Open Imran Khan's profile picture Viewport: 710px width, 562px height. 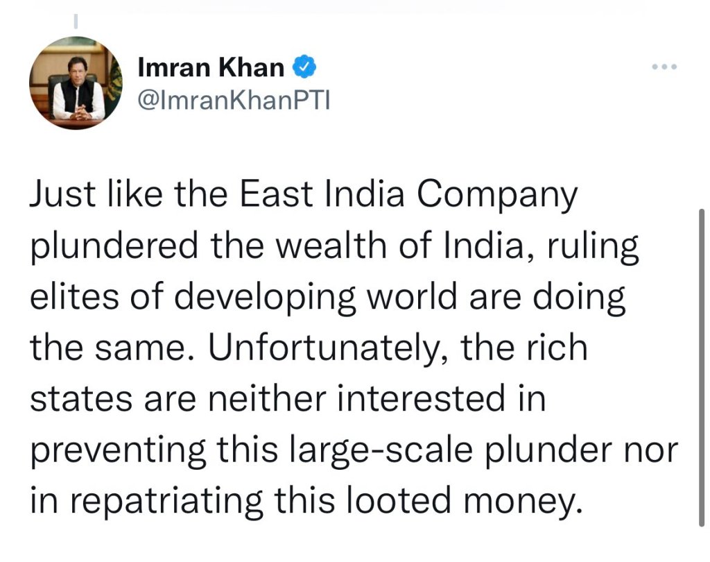(x=76, y=83)
